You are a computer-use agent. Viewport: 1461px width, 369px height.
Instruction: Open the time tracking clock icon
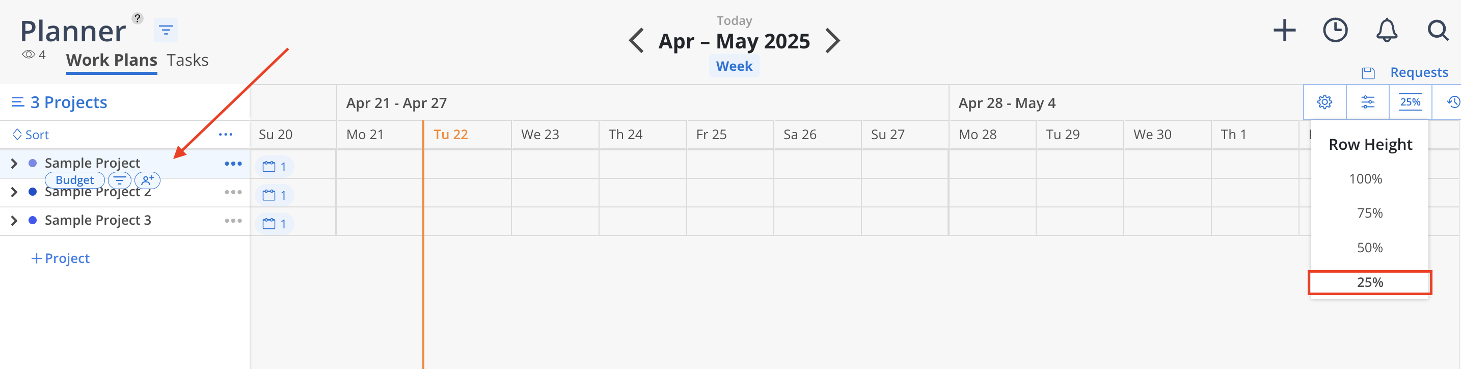click(1335, 30)
